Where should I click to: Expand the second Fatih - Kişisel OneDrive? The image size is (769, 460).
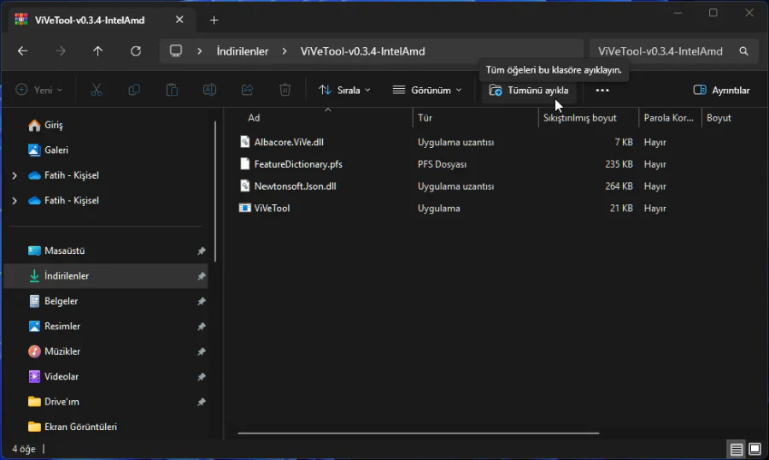[15, 200]
